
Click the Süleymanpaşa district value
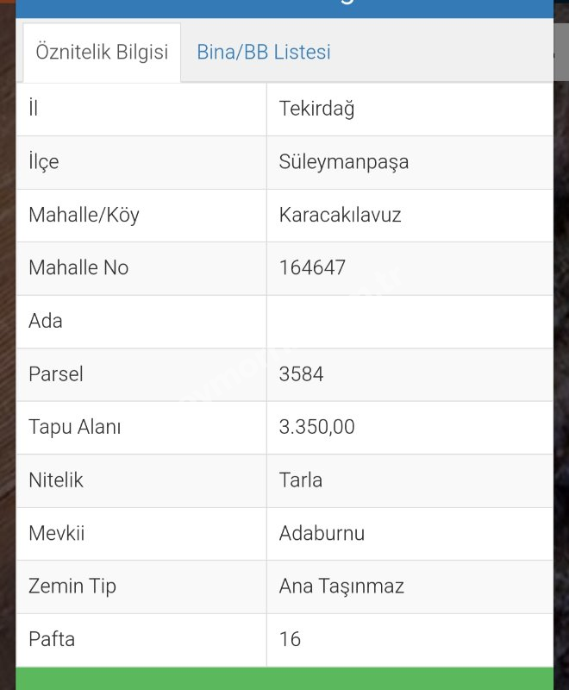pyautogui.click(x=344, y=162)
